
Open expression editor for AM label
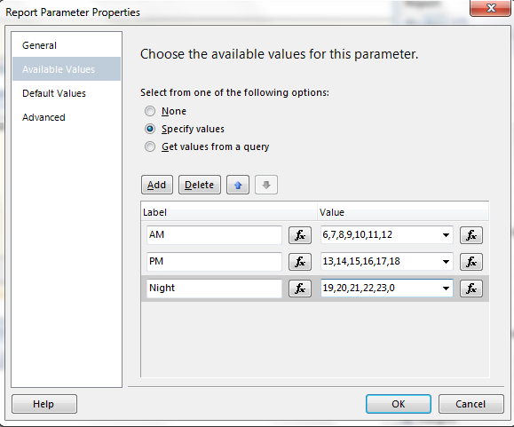300,235
